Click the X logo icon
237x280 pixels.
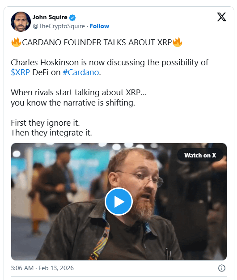[221, 17]
